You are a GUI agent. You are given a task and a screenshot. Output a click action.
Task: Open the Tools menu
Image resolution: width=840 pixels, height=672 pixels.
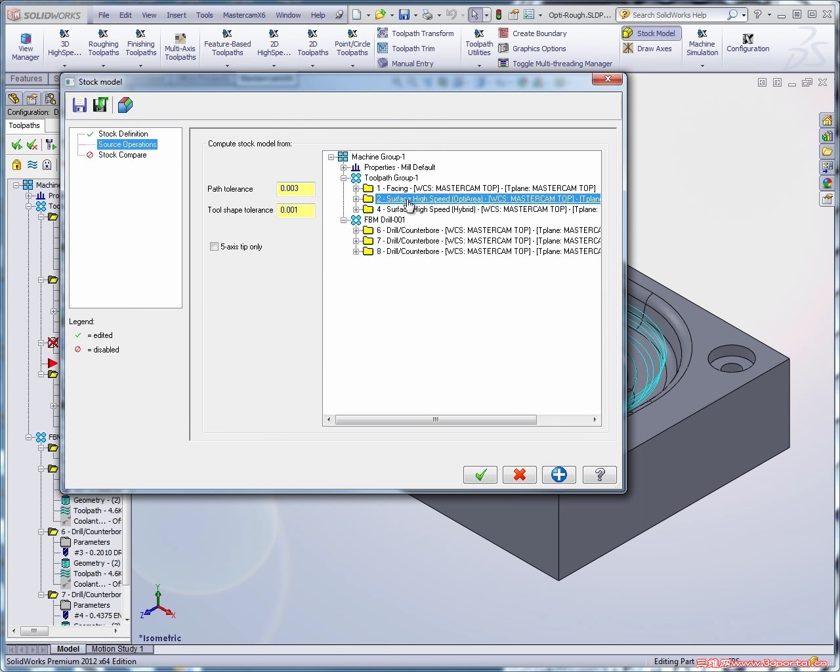click(x=205, y=15)
